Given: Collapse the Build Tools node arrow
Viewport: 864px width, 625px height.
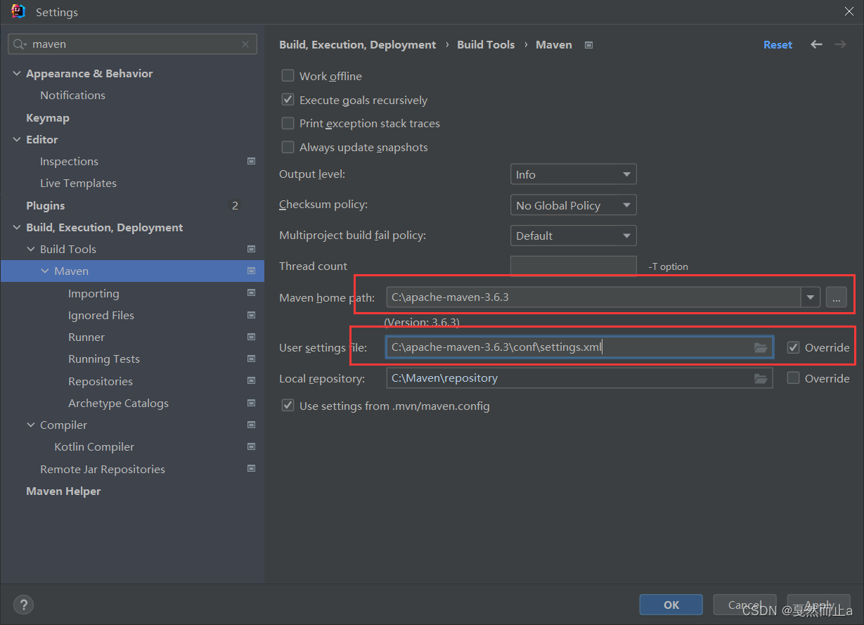Looking at the screenshot, I should pyautogui.click(x=31, y=249).
